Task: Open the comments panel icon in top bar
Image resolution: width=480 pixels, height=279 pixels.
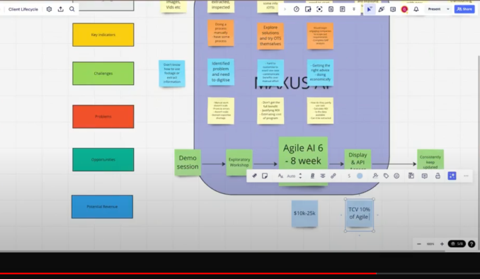Action: pos(393,9)
